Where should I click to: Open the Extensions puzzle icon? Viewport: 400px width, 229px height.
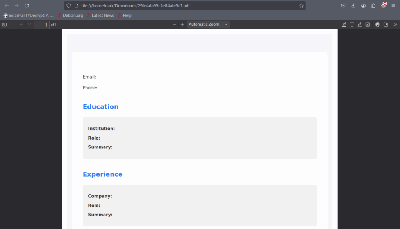(373, 5)
